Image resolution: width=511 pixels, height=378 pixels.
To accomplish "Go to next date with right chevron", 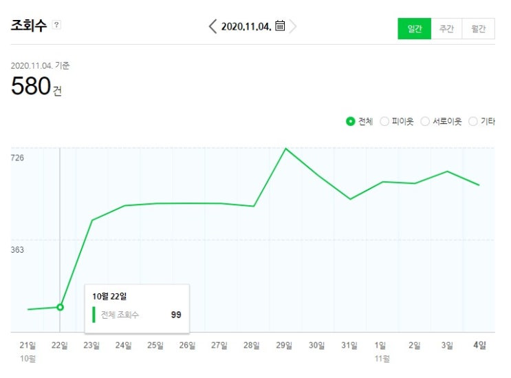I will click(x=293, y=26).
